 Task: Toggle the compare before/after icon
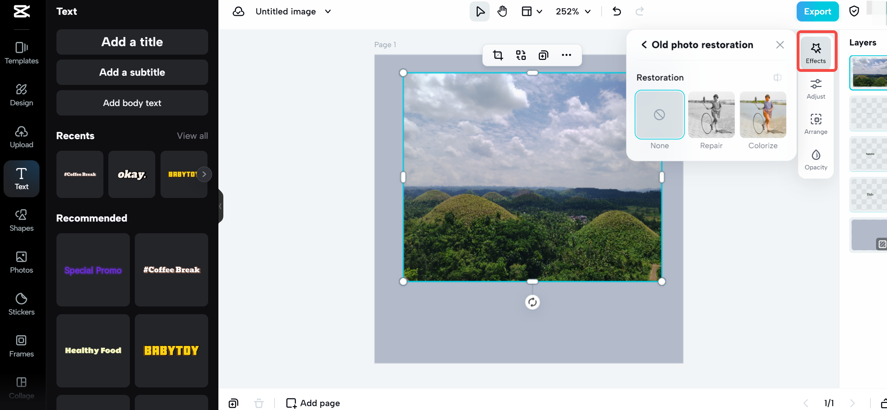pyautogui.click(x=777, y=77)
